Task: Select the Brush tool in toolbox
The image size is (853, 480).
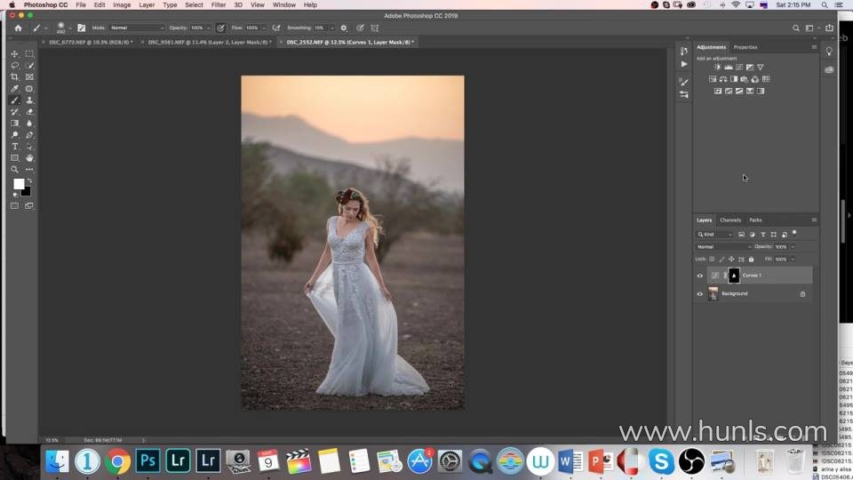Action: [x=15, y=100]
